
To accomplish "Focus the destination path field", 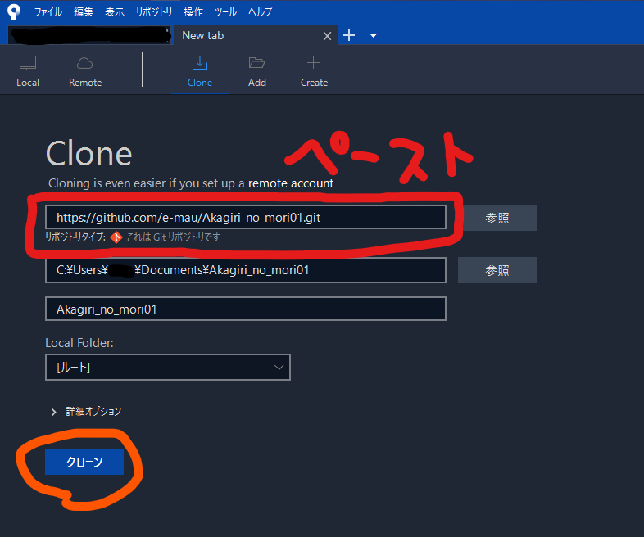I will click(246, 270).
